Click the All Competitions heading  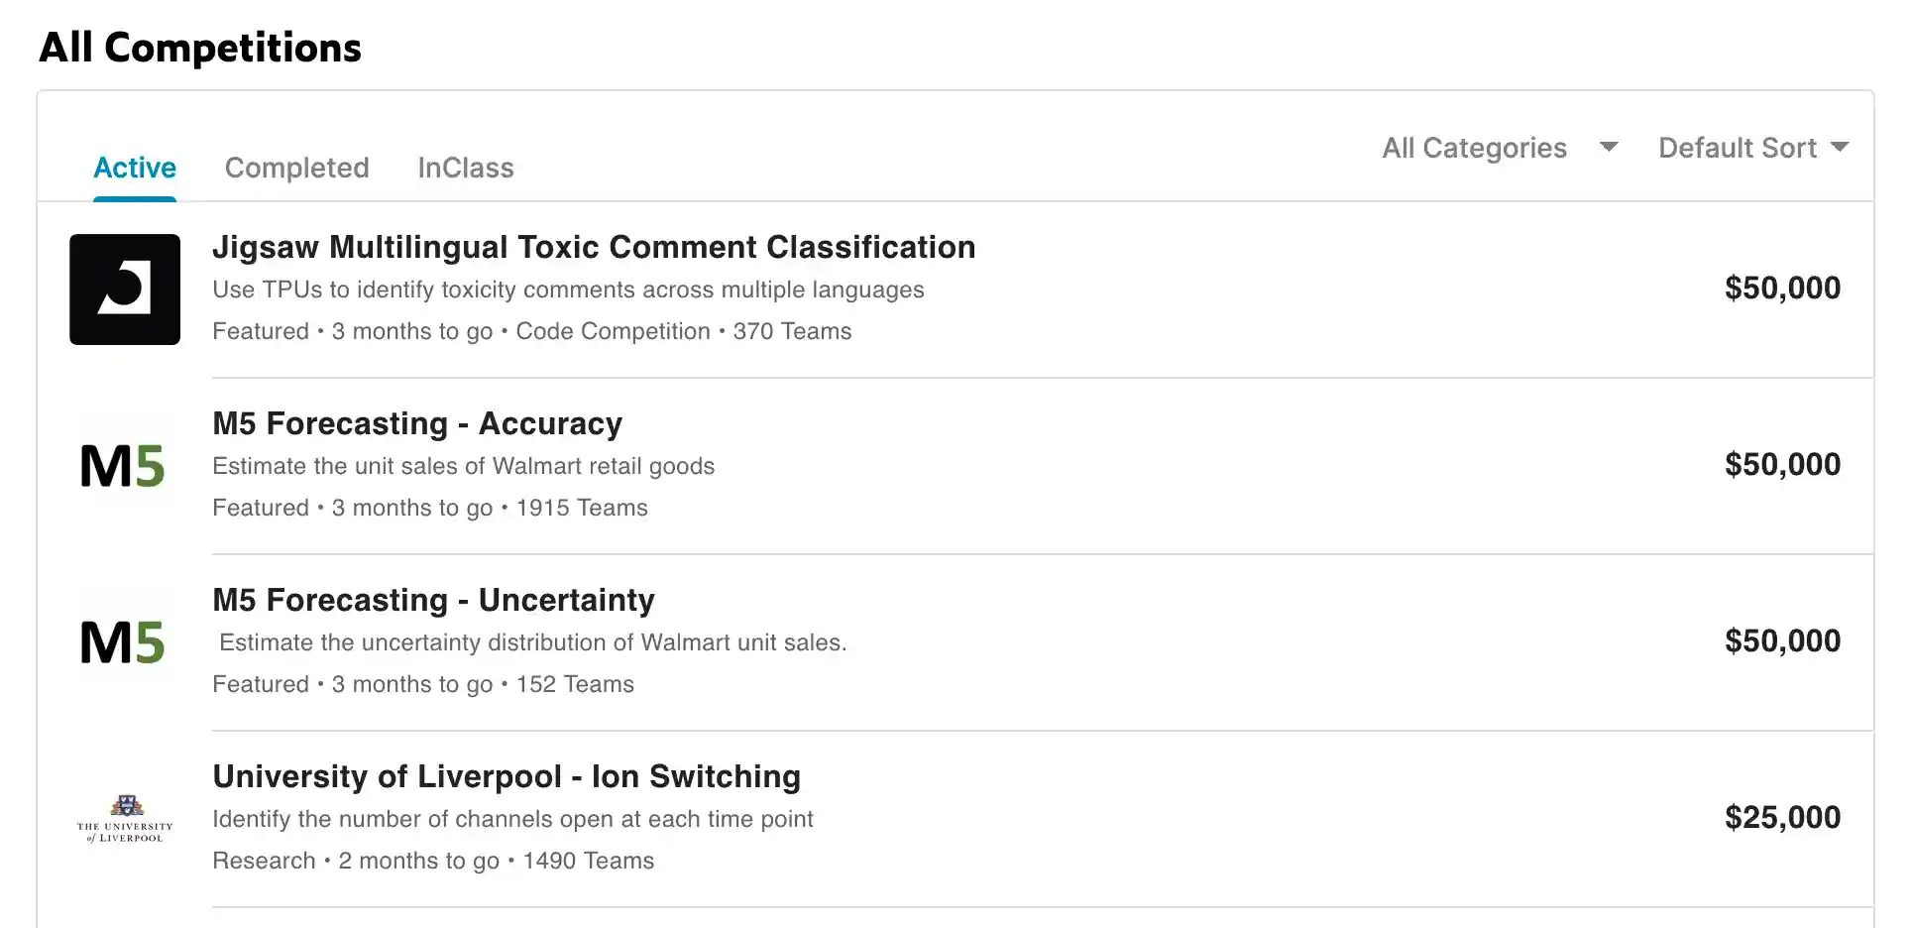tap(199, 46)
